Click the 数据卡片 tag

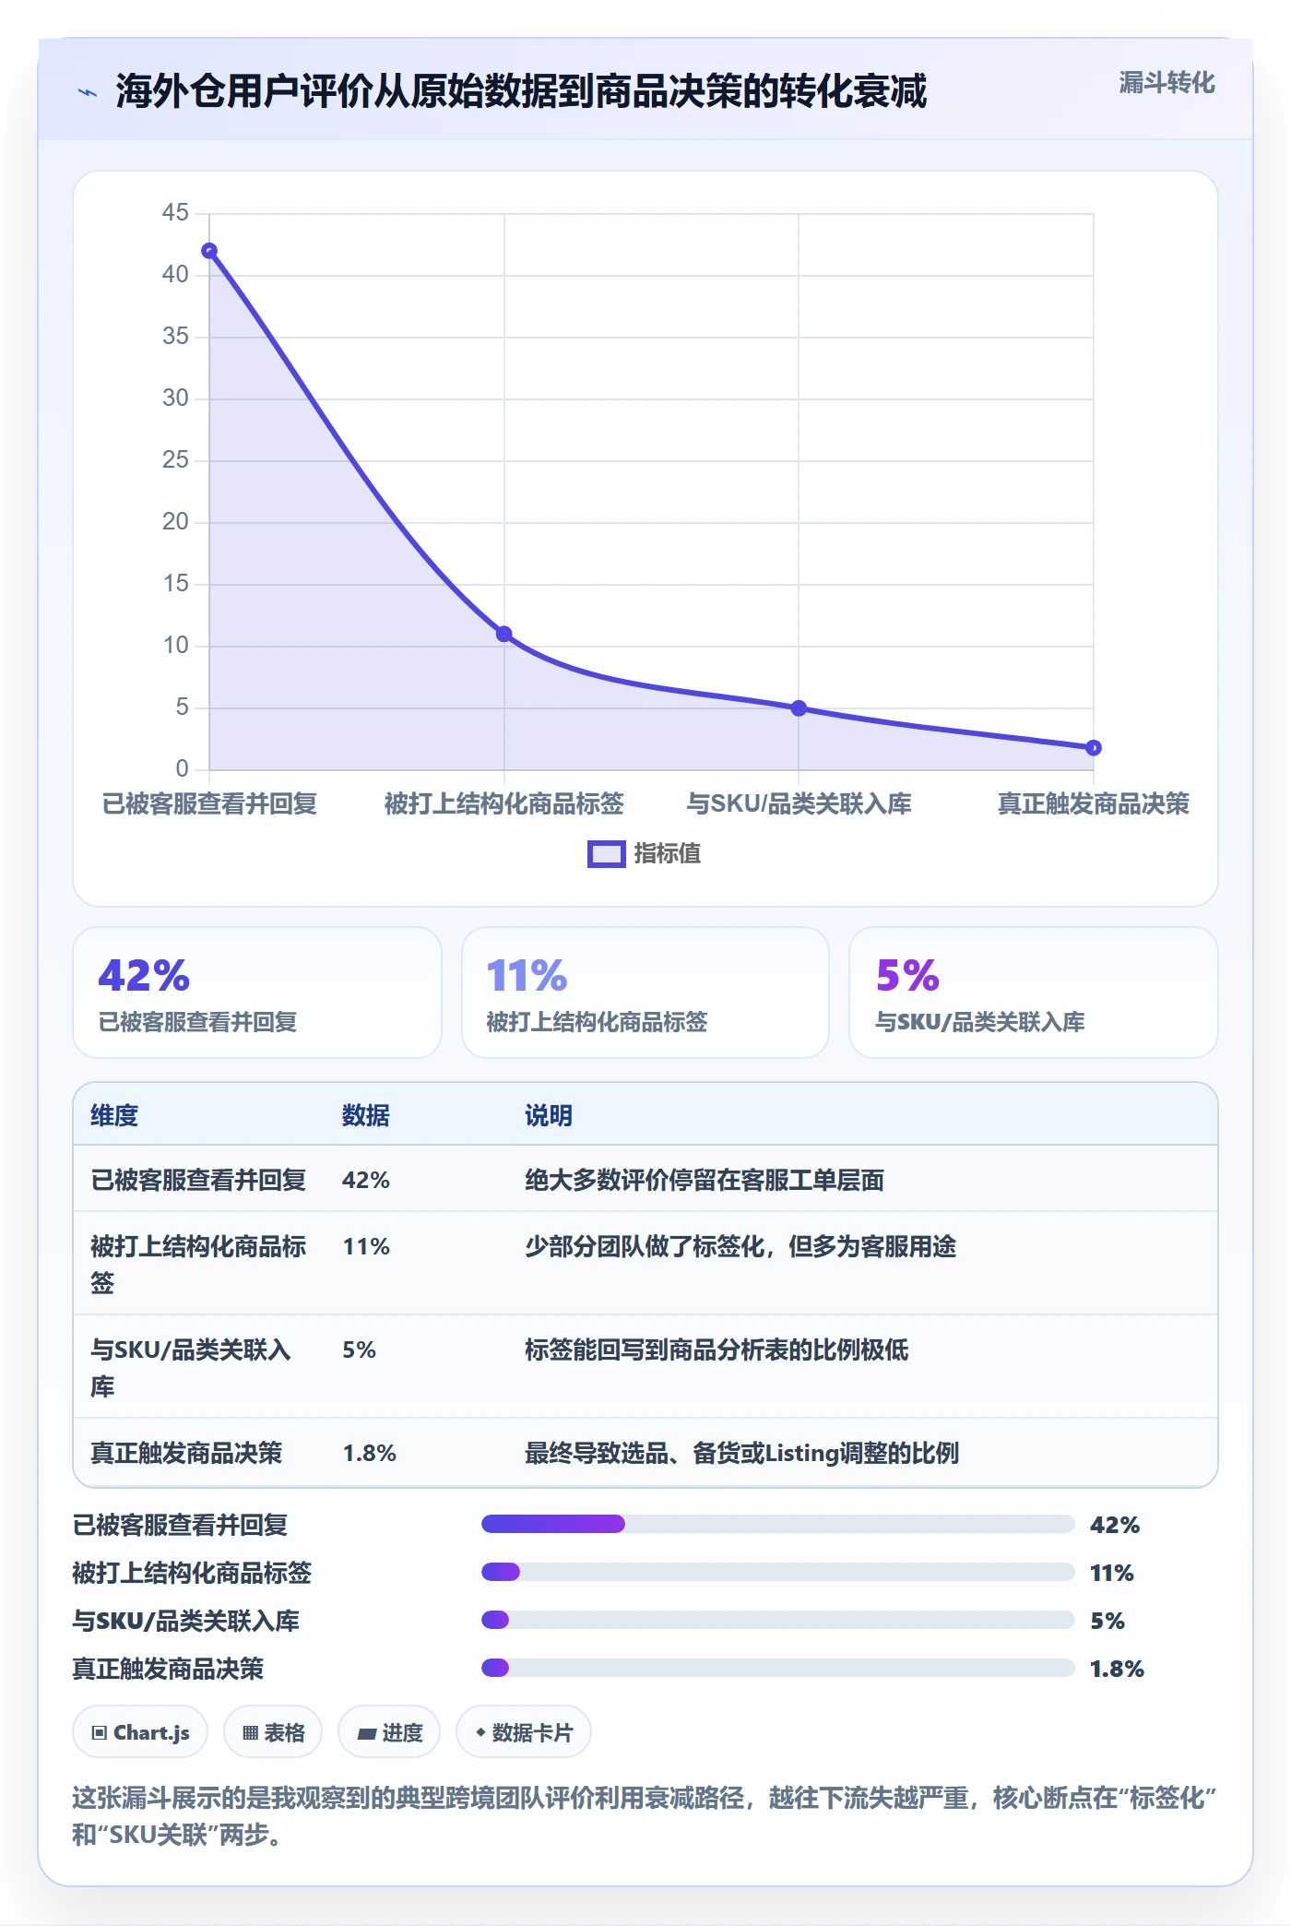click(524, 1732)
